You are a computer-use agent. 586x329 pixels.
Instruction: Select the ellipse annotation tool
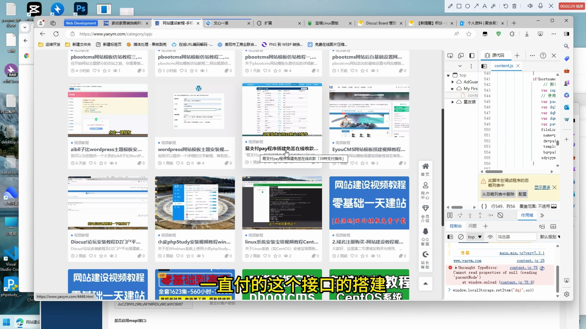467,6
